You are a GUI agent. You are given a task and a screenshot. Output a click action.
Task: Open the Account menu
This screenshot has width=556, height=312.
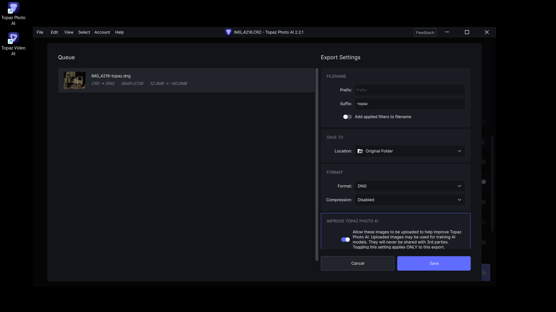[x=102, y=32]
